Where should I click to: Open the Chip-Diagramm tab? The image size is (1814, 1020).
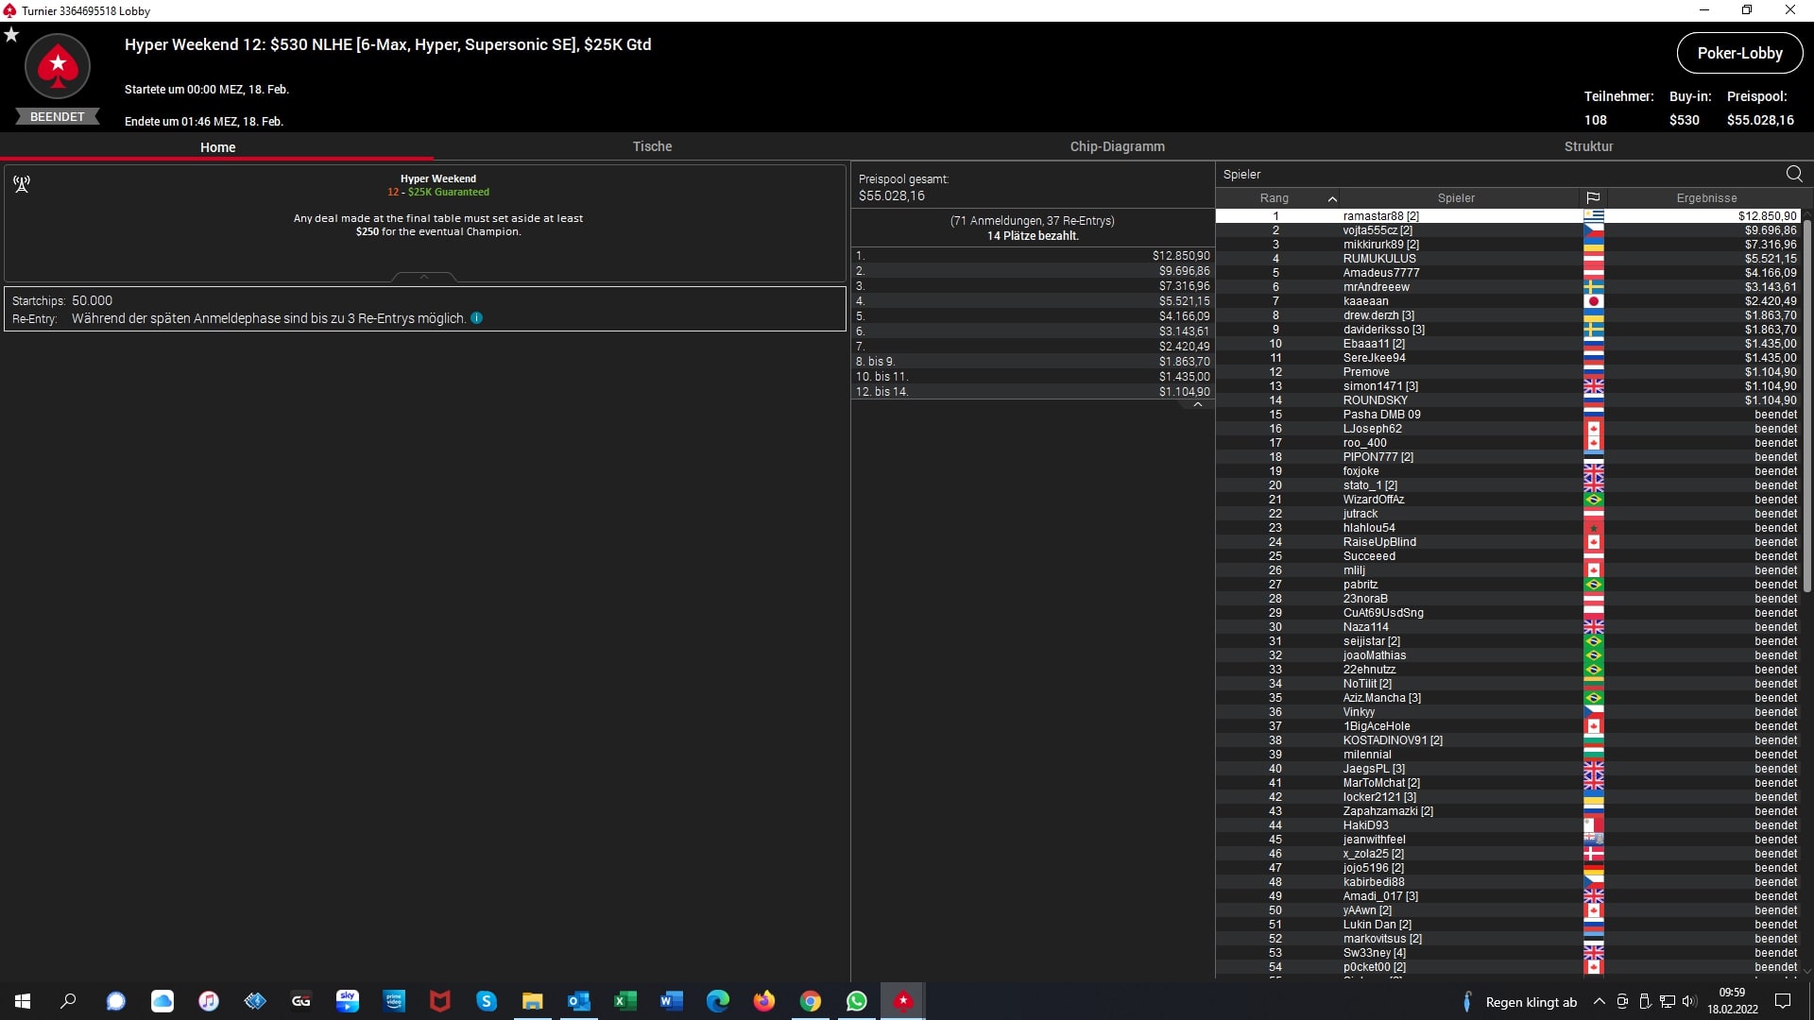click(1117, 146)
